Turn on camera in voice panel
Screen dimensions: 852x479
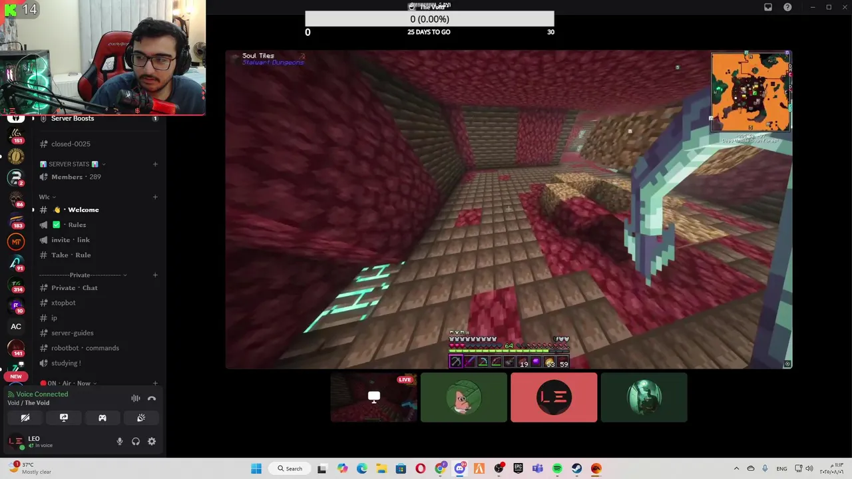pyautogui.click(x=25, y=418)
